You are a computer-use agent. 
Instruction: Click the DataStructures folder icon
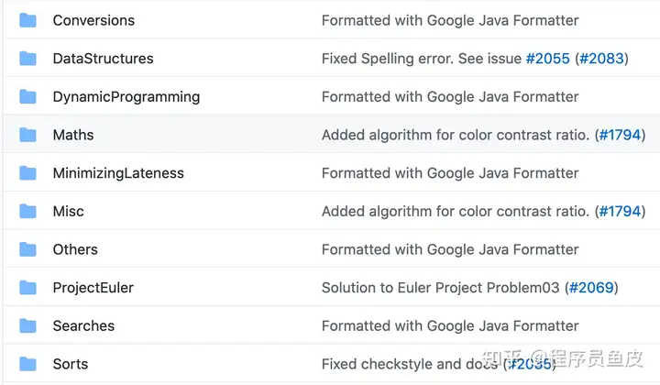click(x=27, y=59)
